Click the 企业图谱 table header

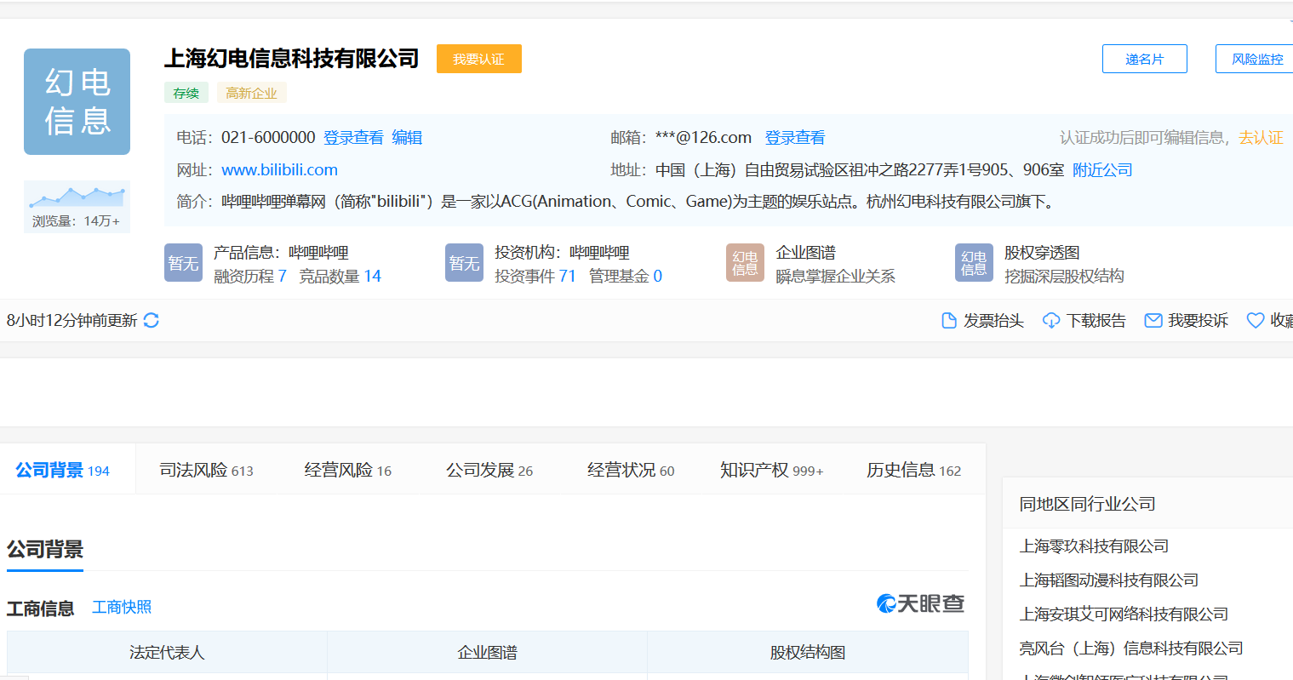point(487,653)
